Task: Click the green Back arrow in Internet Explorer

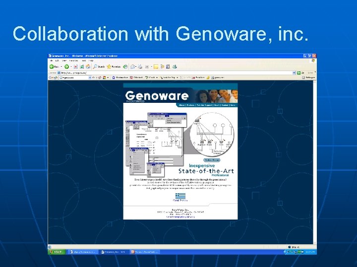Action: pos(52,67)
